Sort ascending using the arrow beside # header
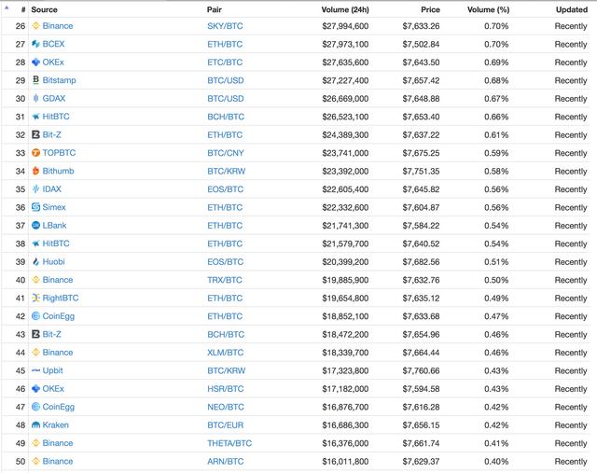This screenshot has height=473, width=597. 7,7
